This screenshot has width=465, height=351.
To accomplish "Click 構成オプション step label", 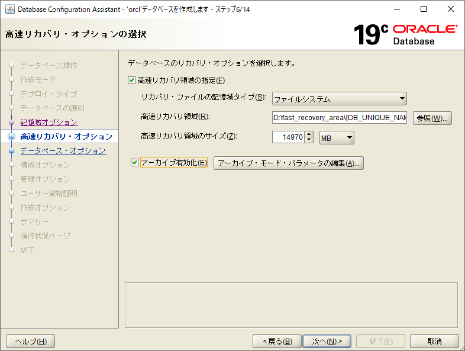I will click(45, 165).
